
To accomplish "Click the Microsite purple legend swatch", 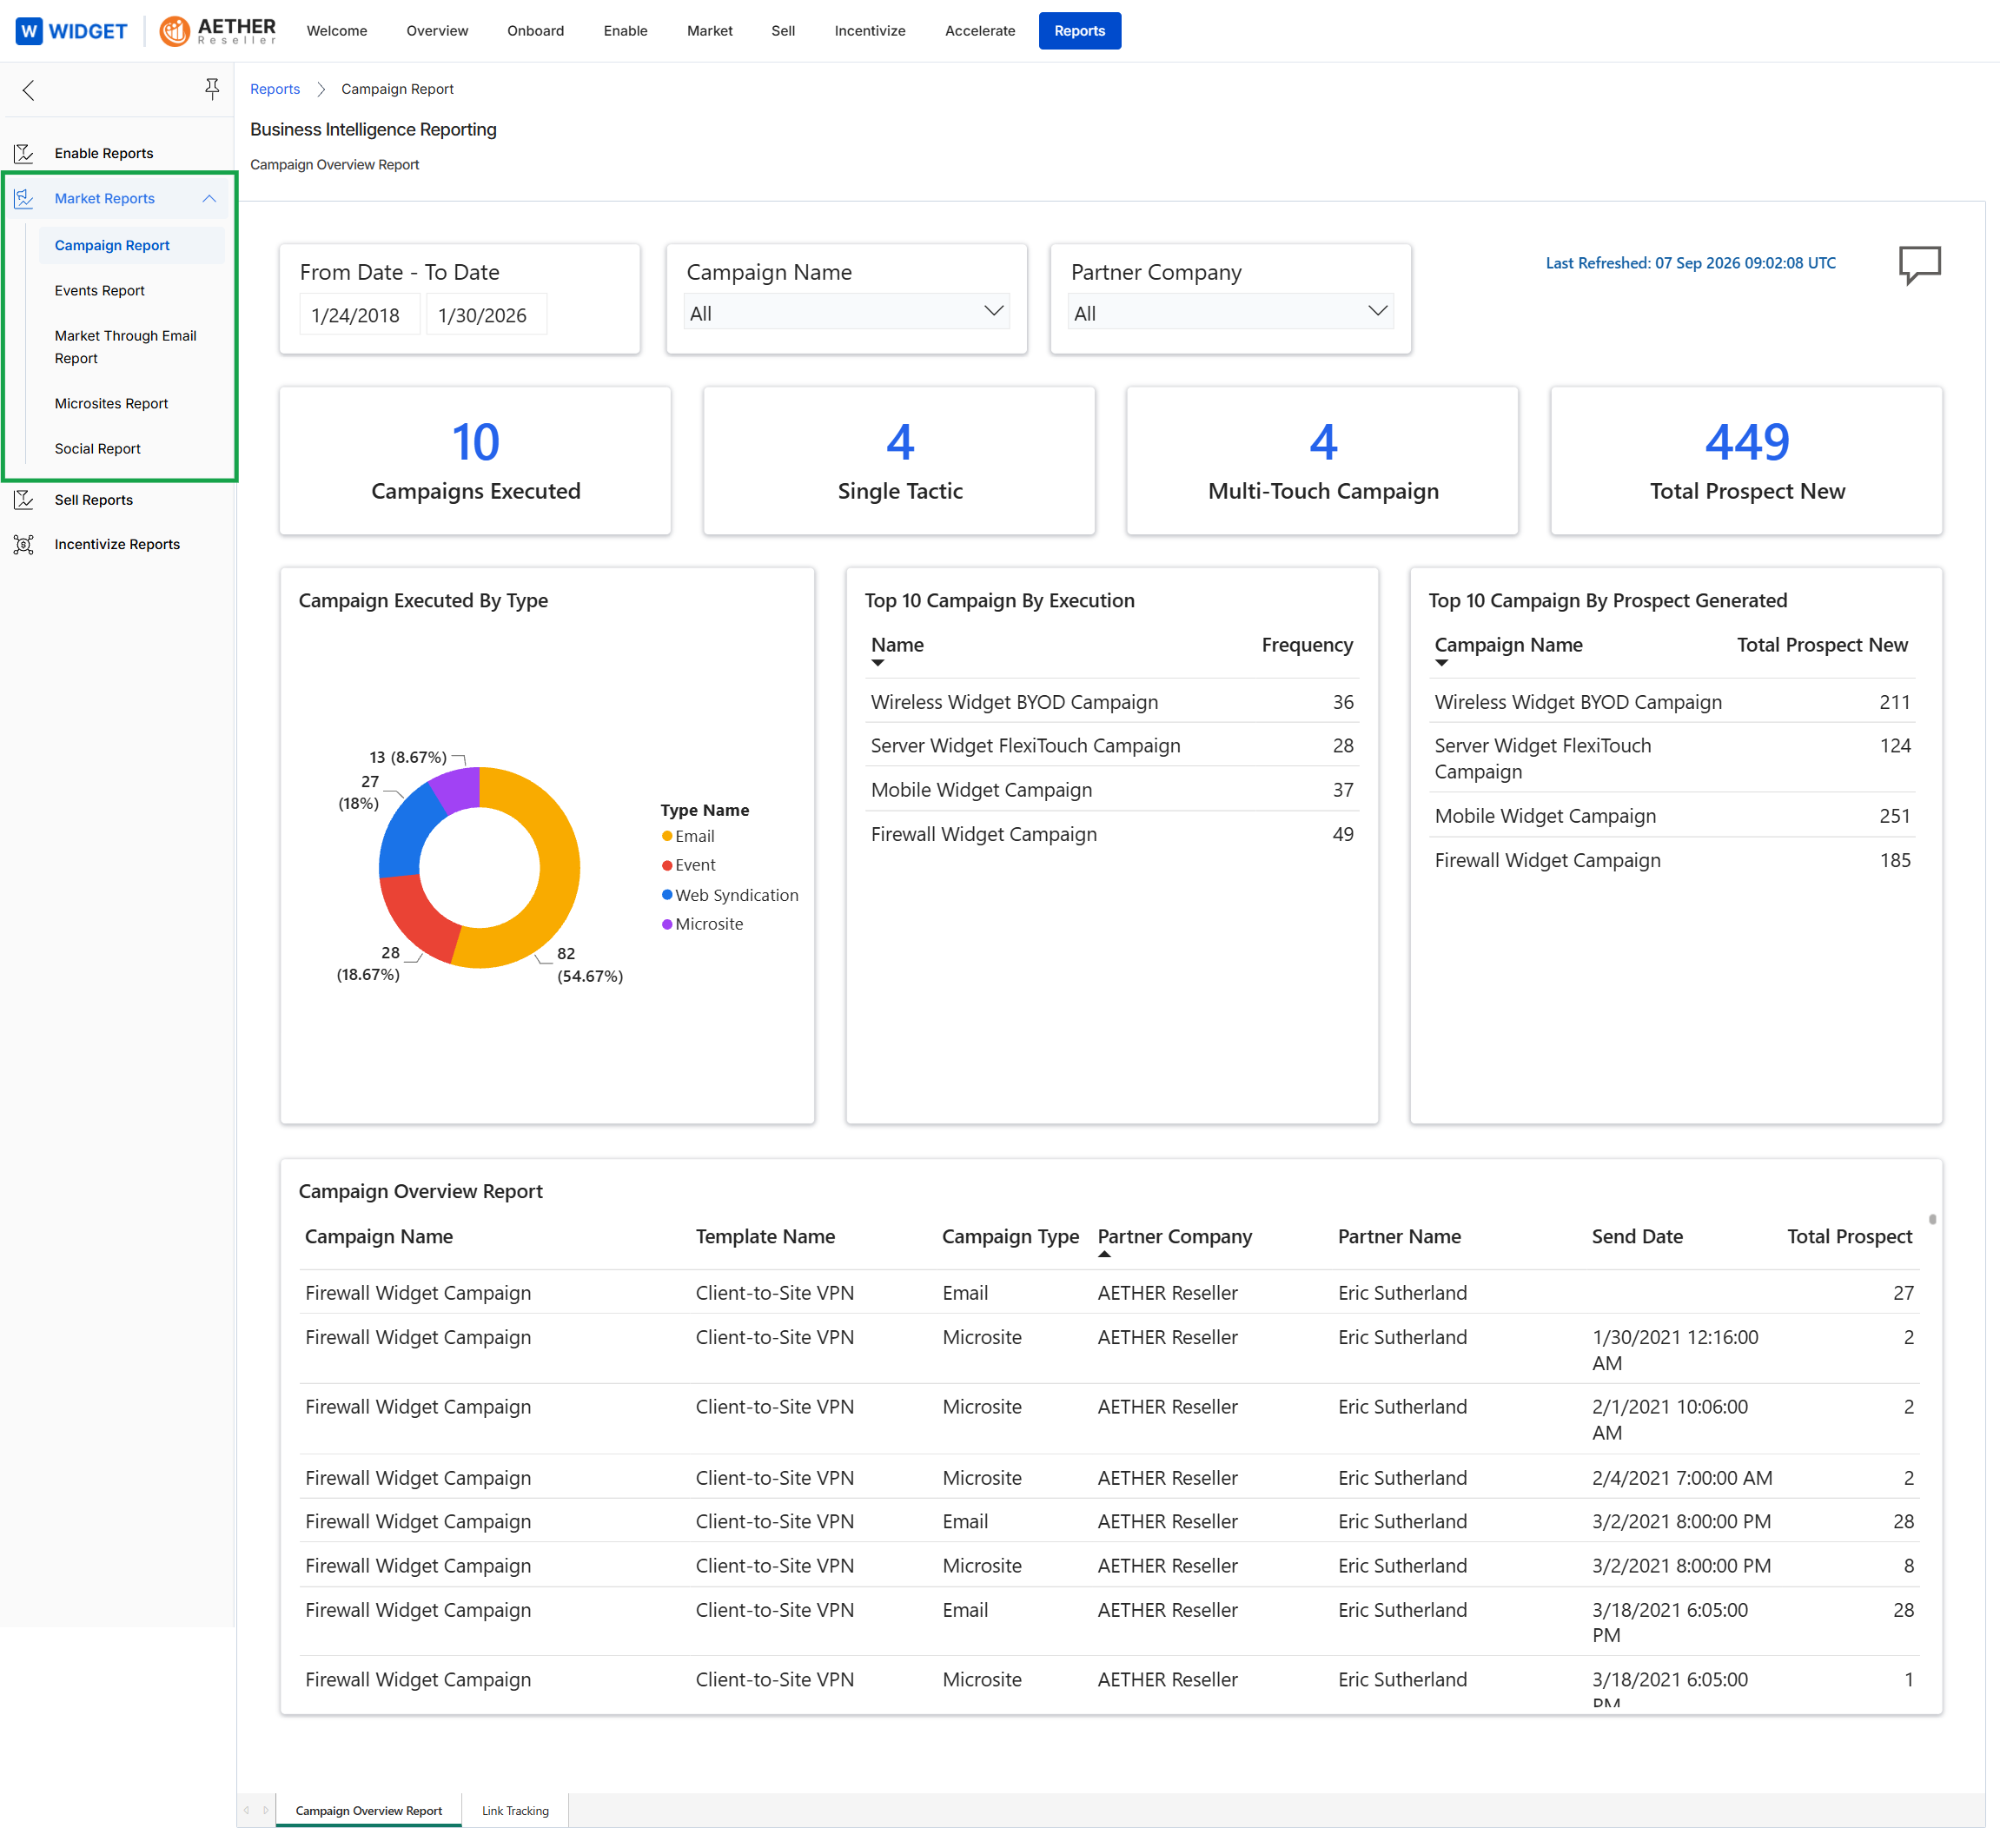I will (x=667, y=924).
